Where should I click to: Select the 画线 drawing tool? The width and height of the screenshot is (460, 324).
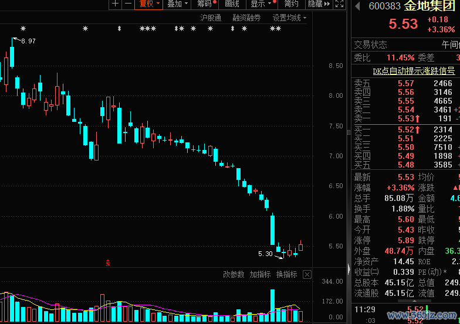point(232,4)
